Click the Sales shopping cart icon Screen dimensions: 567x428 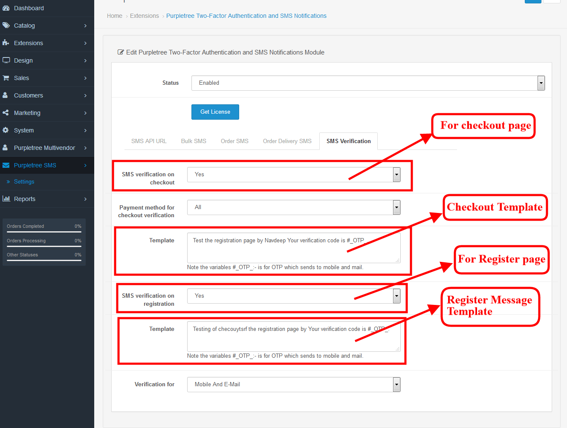click(6, 78)
